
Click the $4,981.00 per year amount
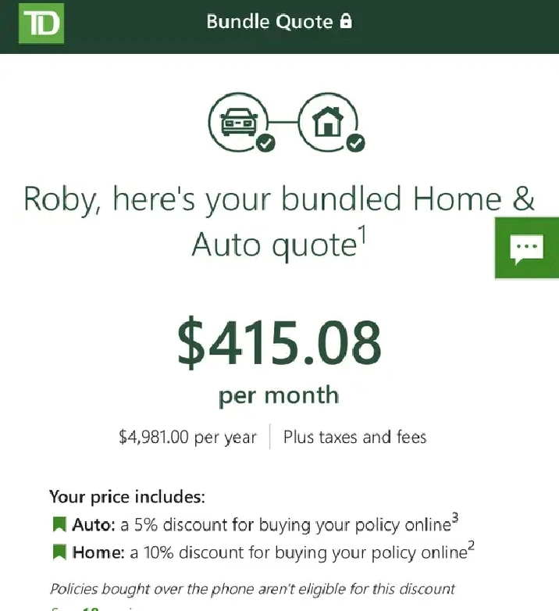point(187,437)
